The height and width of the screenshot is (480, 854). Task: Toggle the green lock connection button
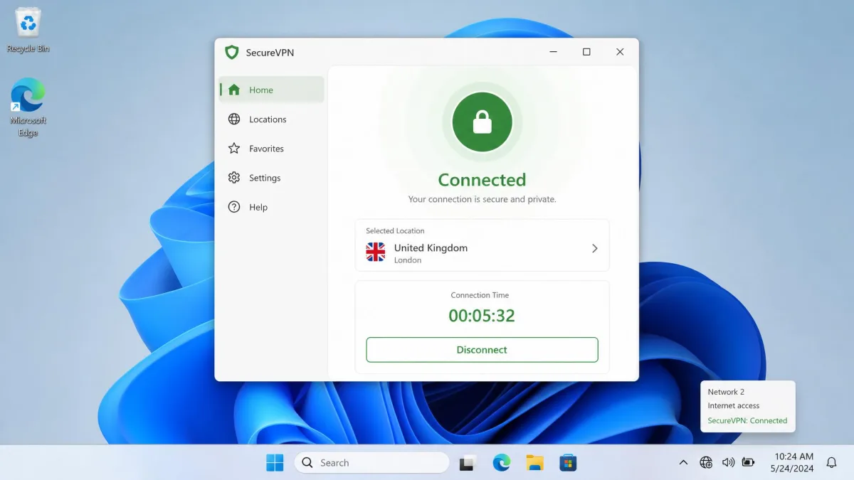482,122
